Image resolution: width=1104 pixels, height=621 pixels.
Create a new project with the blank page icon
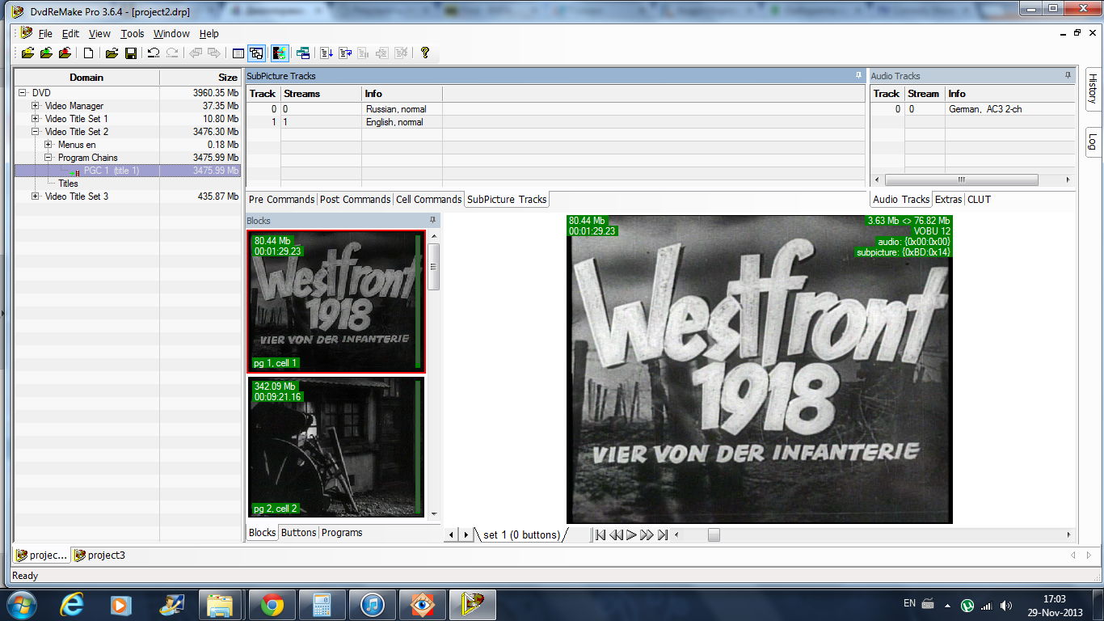tap(89, 53)
